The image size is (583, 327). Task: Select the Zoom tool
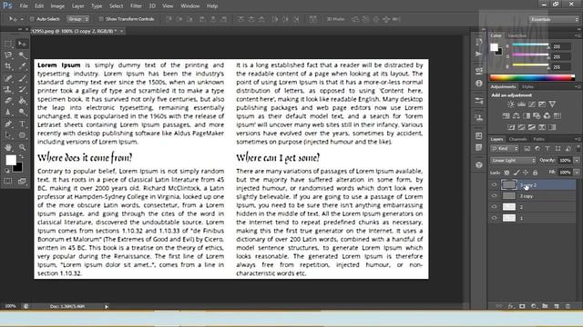click(x=22, y=147)
